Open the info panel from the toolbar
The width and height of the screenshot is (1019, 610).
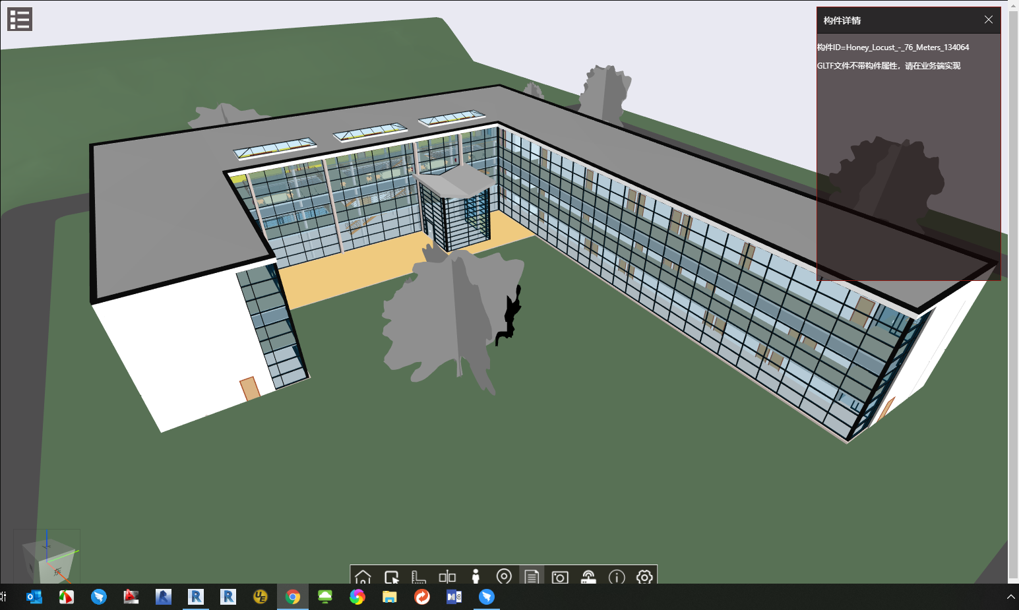click(616, 577)
